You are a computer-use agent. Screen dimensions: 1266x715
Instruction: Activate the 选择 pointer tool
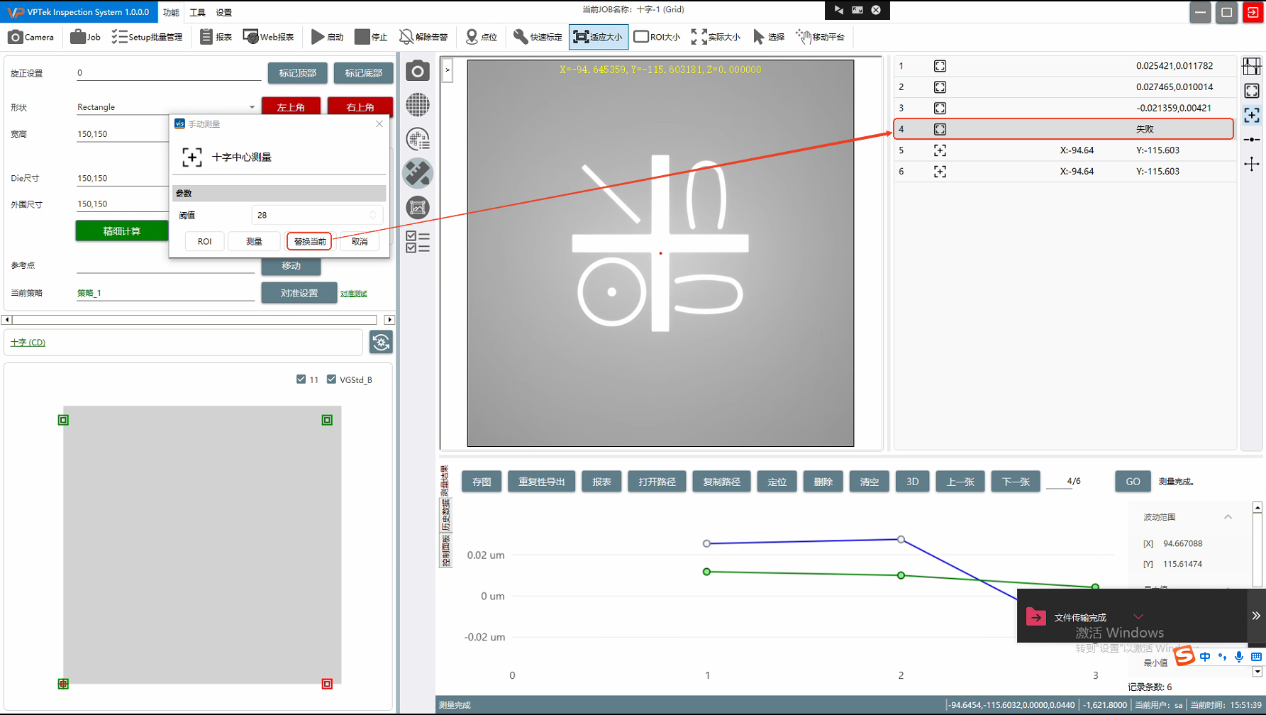pyautogui.click(x=769, y=37)
